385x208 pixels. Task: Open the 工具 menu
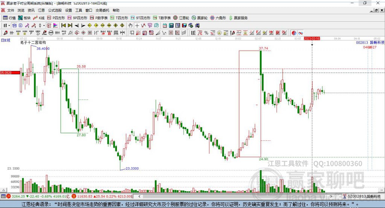click(x=79, y=10)
